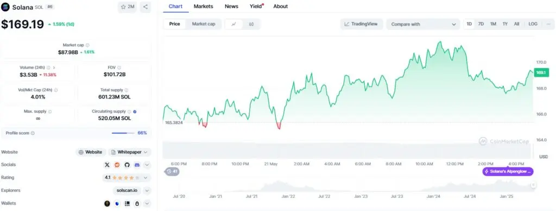
Task: Click the 169.1 current price label on axis
Action: (541, 72)
